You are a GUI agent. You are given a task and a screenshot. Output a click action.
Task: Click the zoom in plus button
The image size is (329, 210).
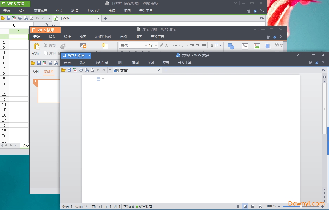point(322,206)
